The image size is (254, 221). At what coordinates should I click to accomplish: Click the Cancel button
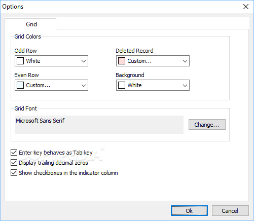coord(230,211)
